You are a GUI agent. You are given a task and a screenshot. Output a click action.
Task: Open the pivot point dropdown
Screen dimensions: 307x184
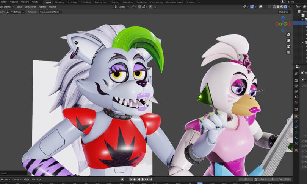pos(133,7)
